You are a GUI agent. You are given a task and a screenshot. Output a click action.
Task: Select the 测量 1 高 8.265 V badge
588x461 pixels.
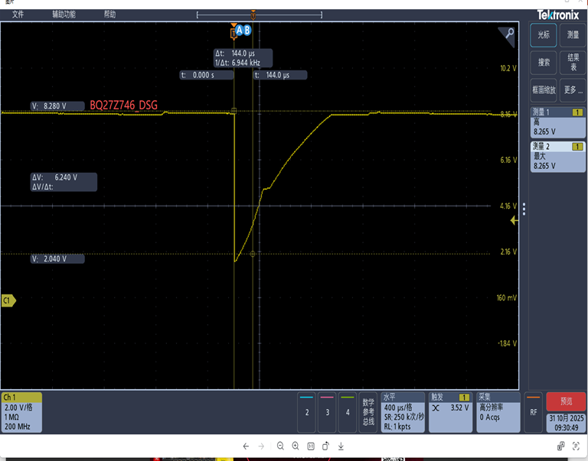point(558,122)
